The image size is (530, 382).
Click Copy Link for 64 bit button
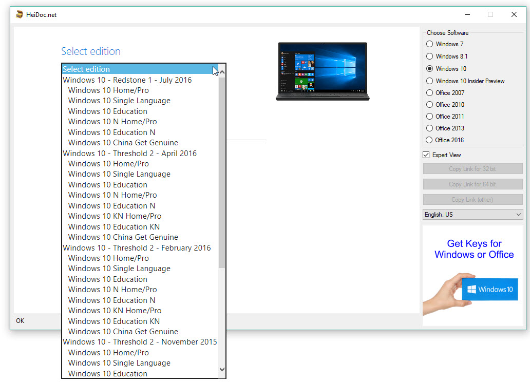click(472, 184)
